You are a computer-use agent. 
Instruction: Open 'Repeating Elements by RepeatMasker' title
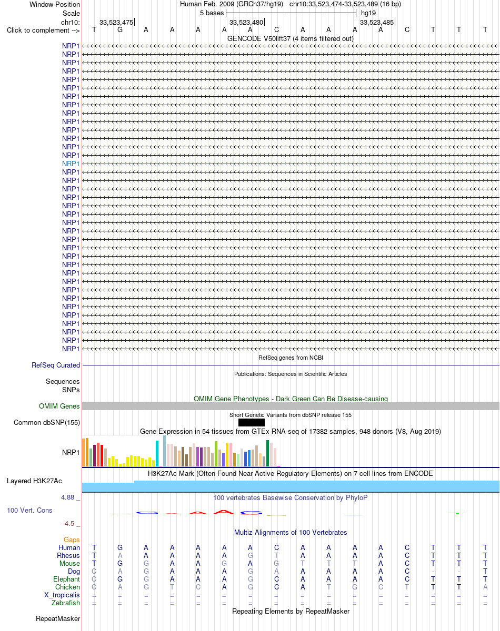click(291, 611)
